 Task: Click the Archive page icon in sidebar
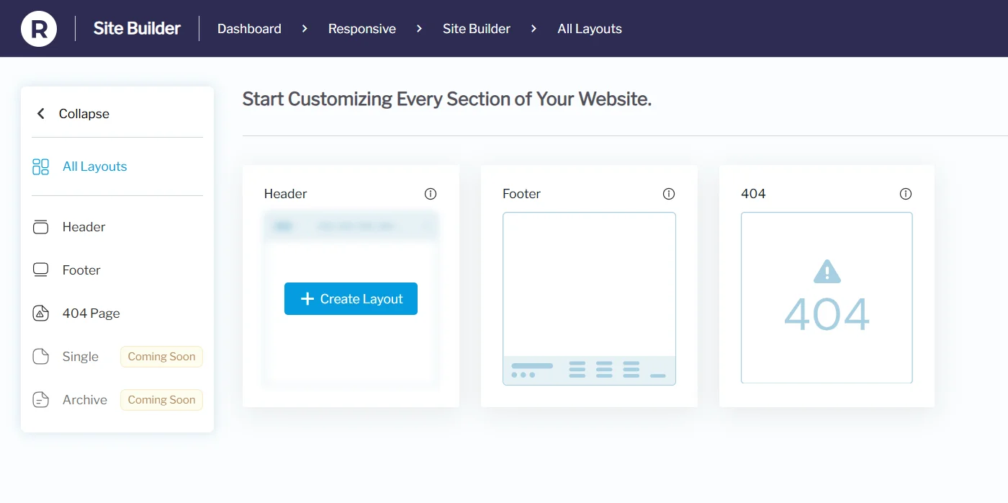(41, 400)
